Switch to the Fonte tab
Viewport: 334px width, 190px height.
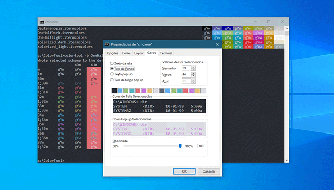coord(126,53)
